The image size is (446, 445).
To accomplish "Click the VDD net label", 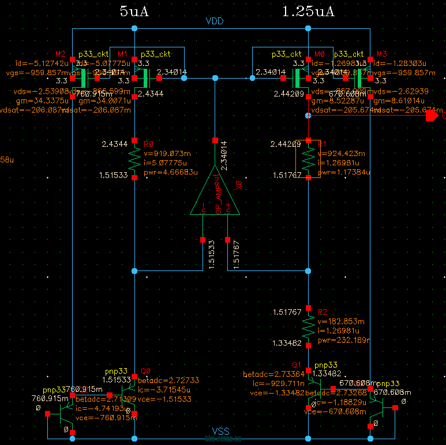I will [215, 21].
